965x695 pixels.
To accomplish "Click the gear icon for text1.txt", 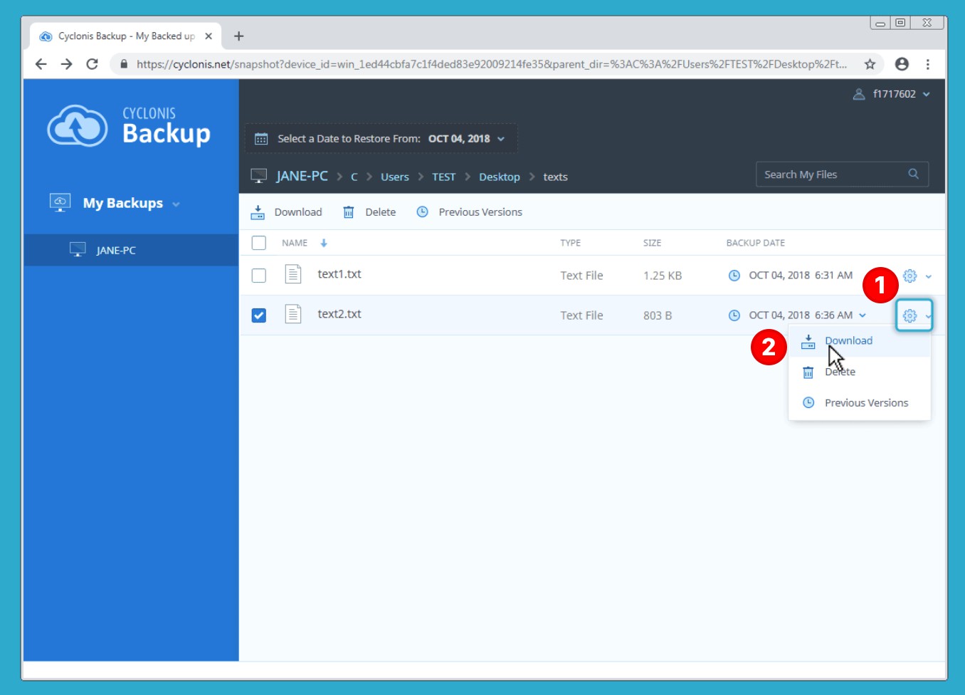I will 909,276.
